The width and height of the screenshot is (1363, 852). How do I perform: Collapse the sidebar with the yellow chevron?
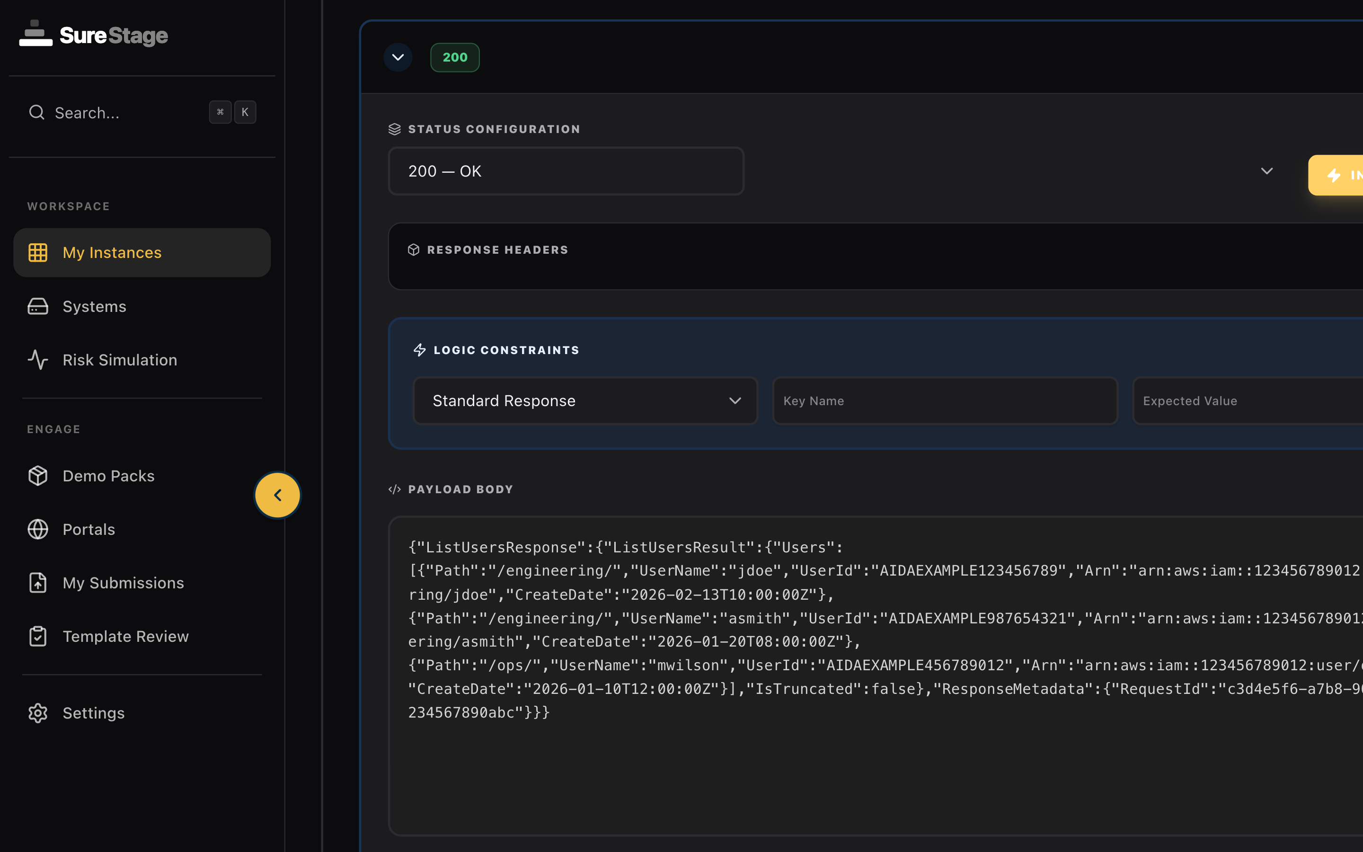click(278, 495)
